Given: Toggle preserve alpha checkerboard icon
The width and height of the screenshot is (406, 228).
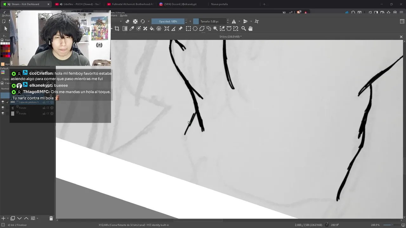Looking at the screenshot, I should tap(135, 21).
